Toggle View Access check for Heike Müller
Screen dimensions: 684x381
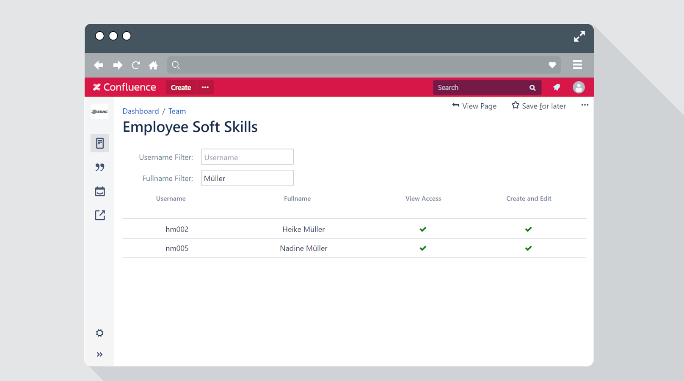(423, 229)
